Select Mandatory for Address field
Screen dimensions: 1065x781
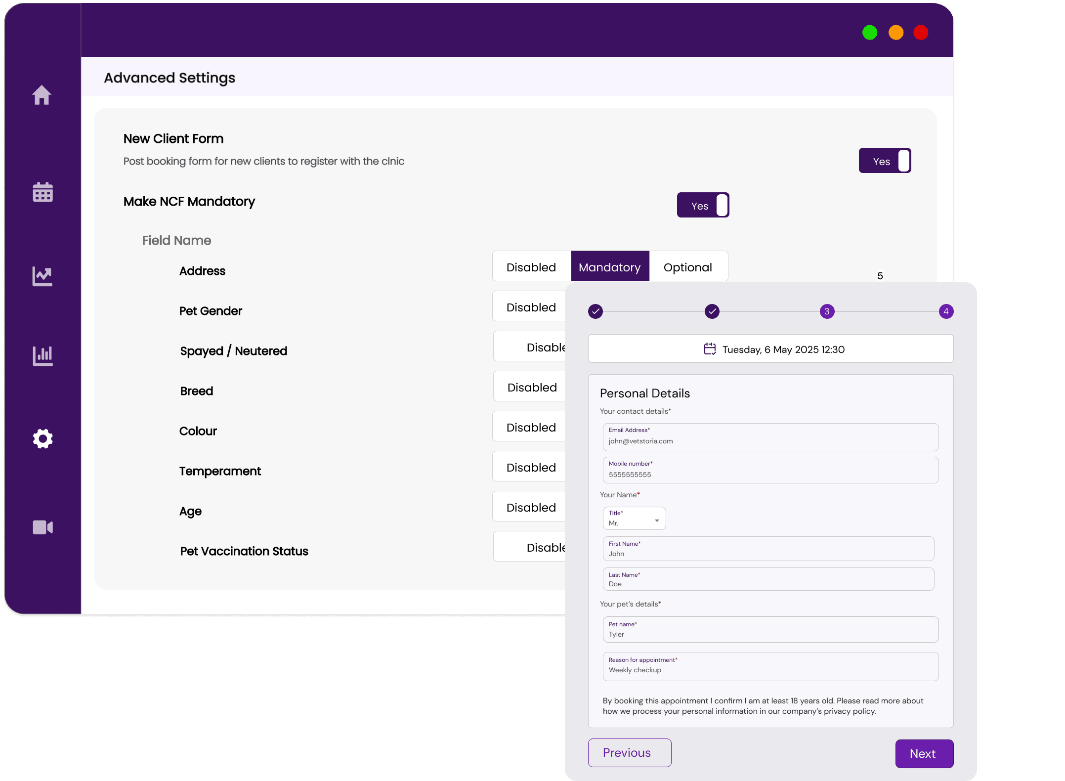609,267
